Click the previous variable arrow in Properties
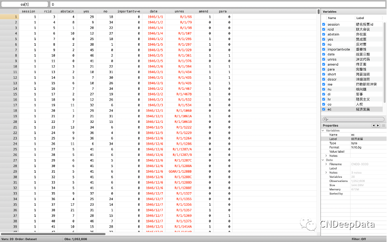Image resolution: width=387 pixels, height=242 pixels. click(374, 126)
